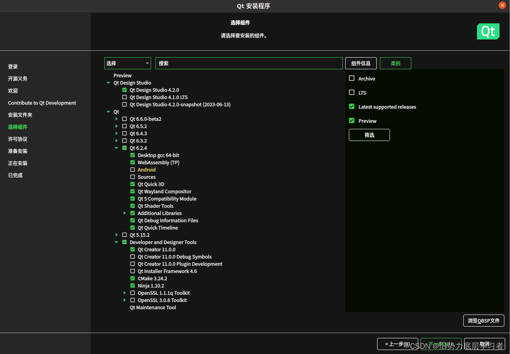
Task: Select the 安装文件夹 sidebar step
Action: click(20, 115)
